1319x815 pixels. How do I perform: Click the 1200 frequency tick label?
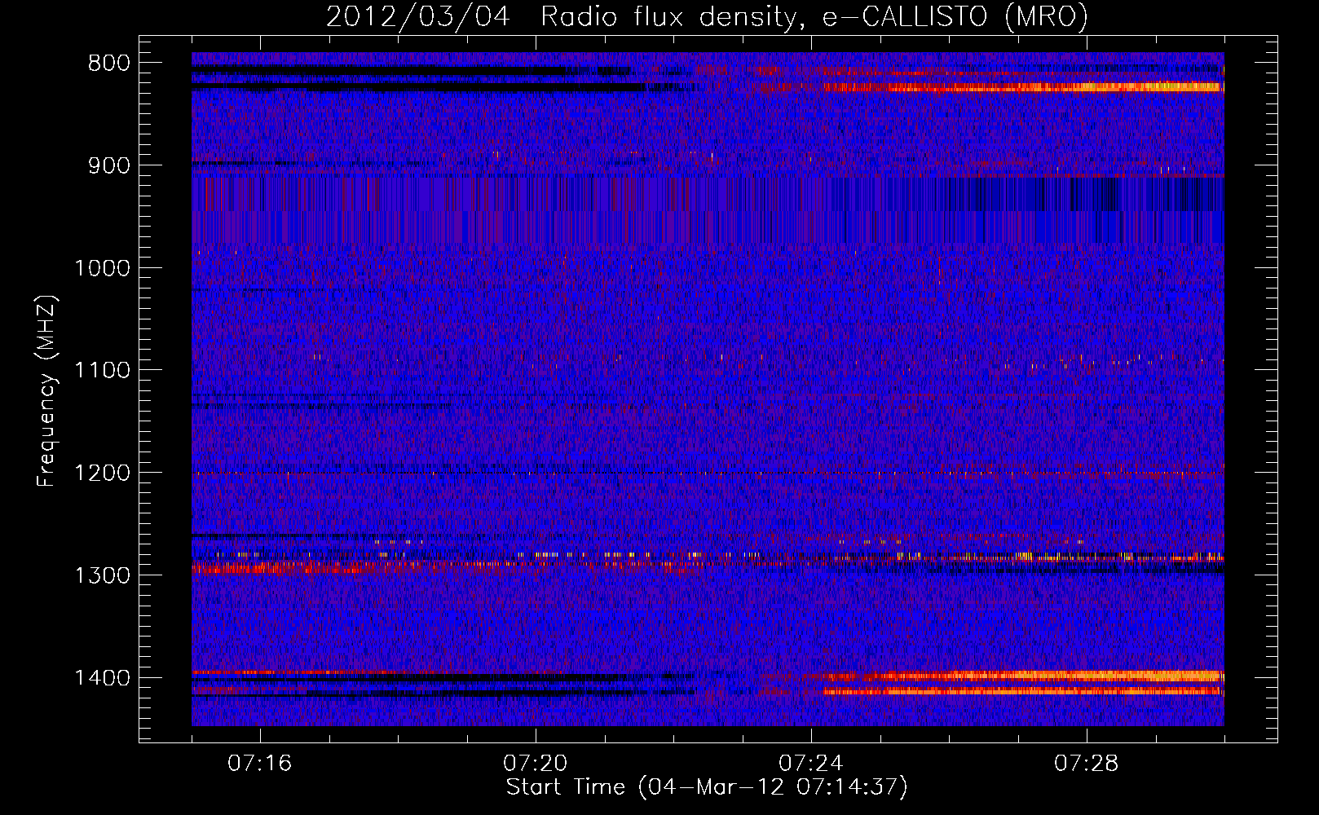pyautogui.click(x=102, y=474)
